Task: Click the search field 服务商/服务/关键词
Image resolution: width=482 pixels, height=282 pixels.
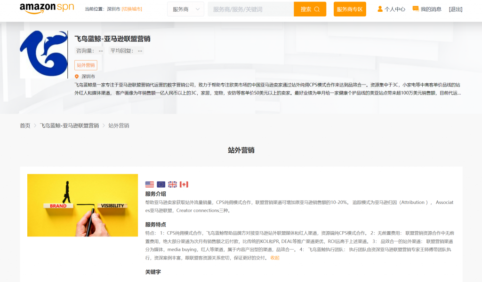Action: tap(251, 9)
